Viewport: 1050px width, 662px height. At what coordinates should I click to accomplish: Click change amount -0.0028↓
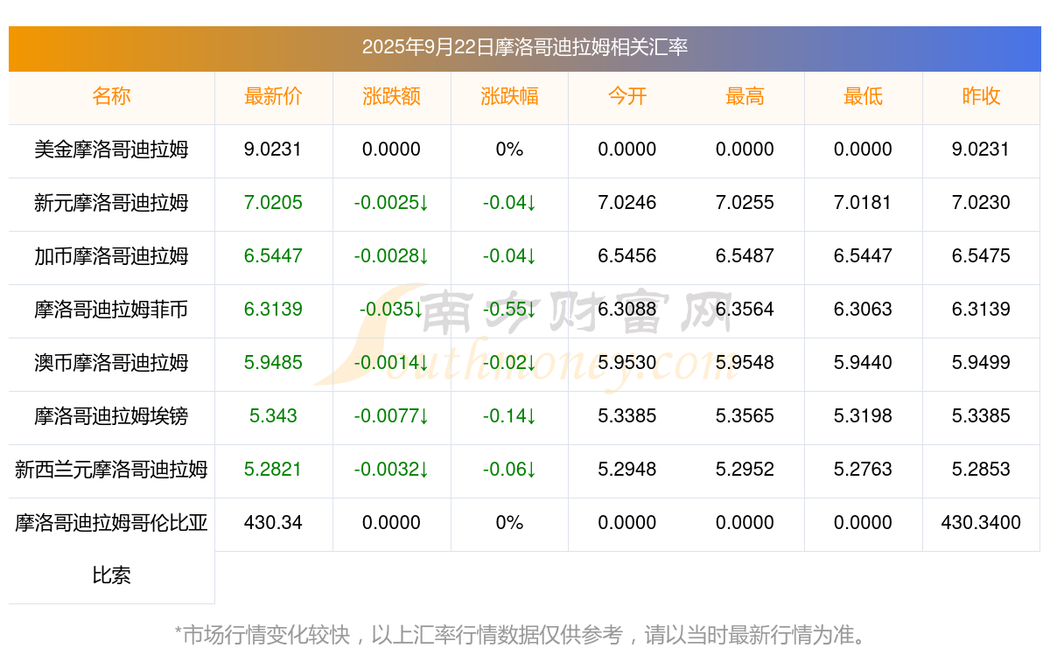tap(391, 256)
